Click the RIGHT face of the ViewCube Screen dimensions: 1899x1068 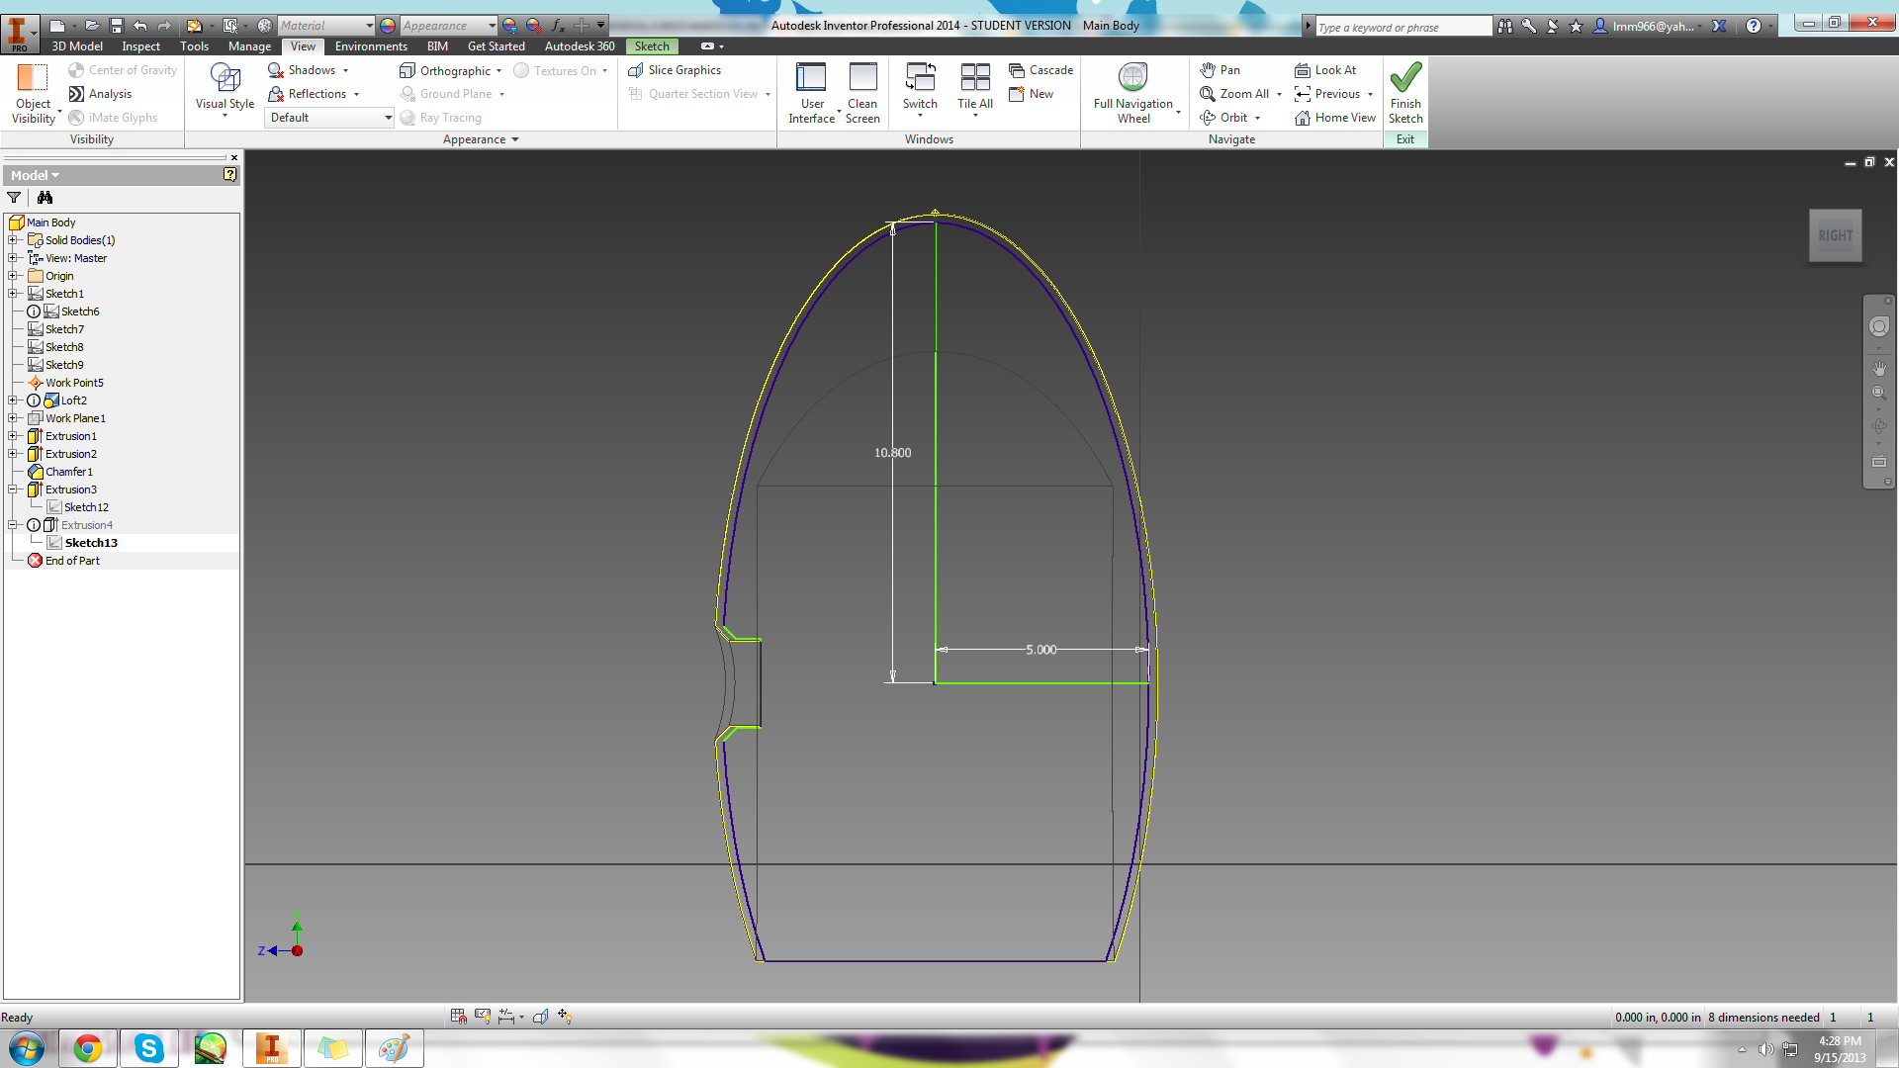coord(1835,235)
